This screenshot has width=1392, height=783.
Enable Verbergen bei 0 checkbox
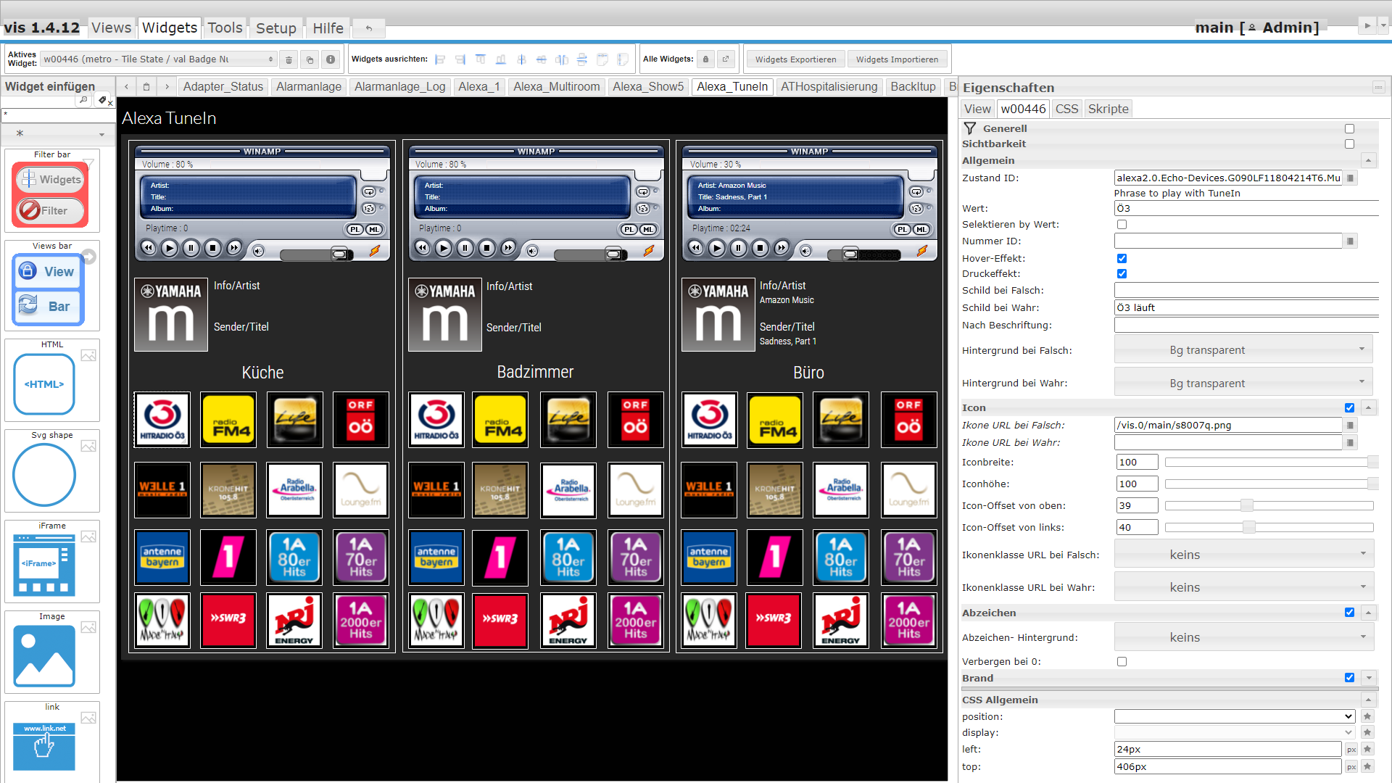pos(1122,661)
